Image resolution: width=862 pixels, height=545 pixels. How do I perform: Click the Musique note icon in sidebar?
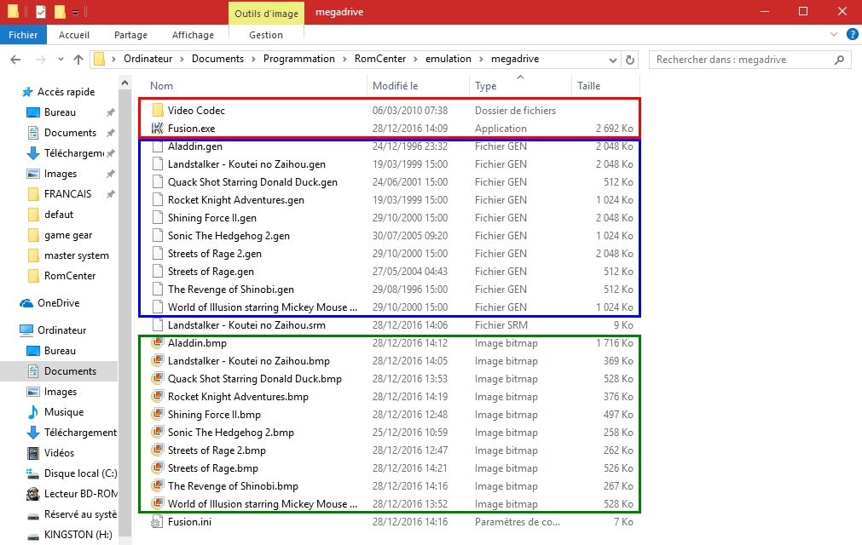(x=33, y=412)
